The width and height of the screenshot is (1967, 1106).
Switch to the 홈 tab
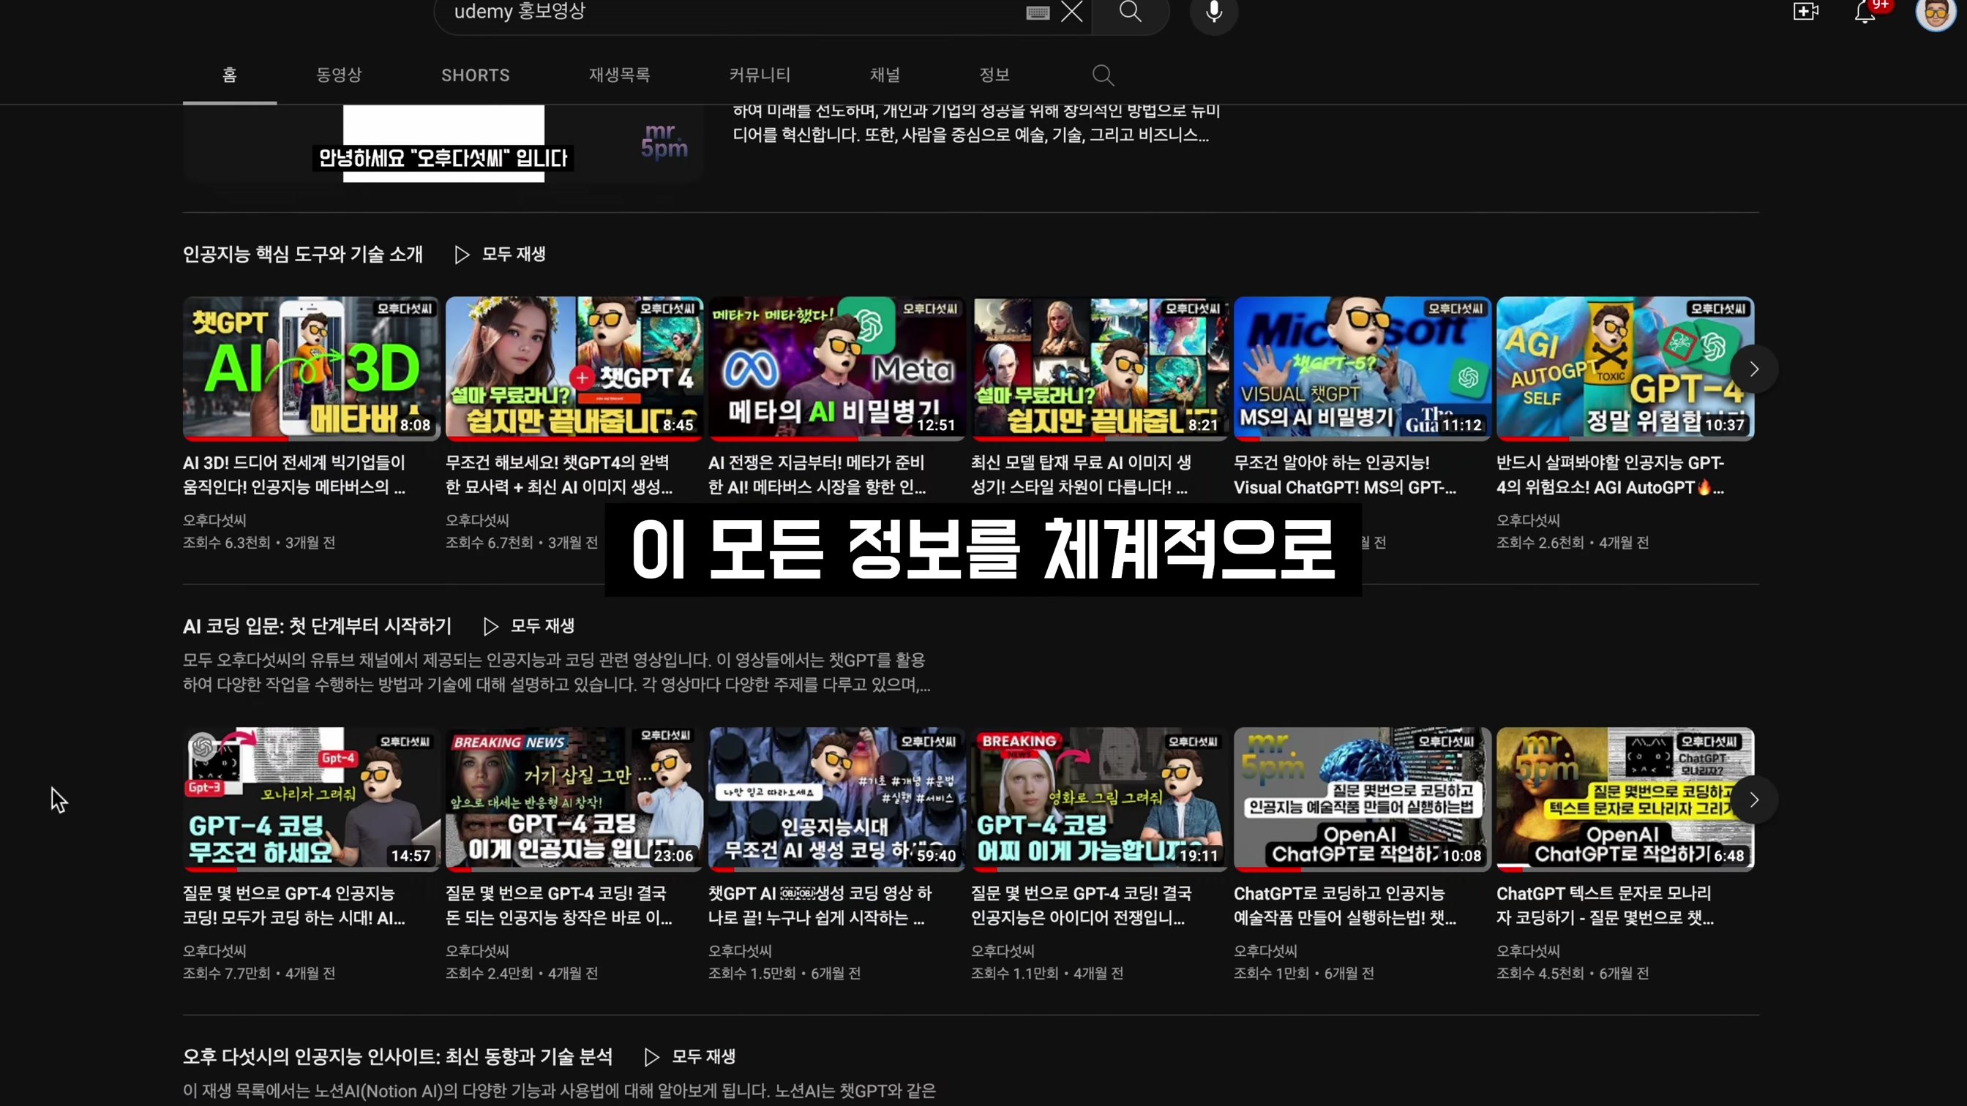229,75
